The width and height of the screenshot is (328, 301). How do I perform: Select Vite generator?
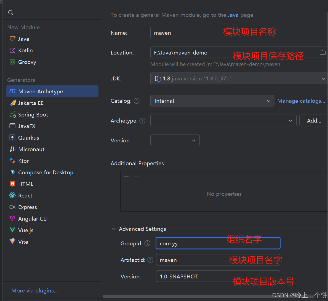(52, 242)
